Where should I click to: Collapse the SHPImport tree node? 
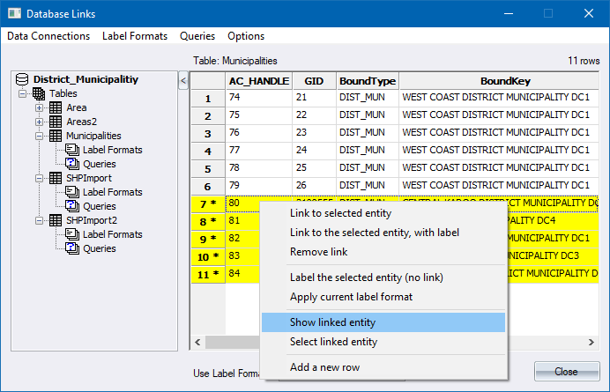click(x=40, y=178)
